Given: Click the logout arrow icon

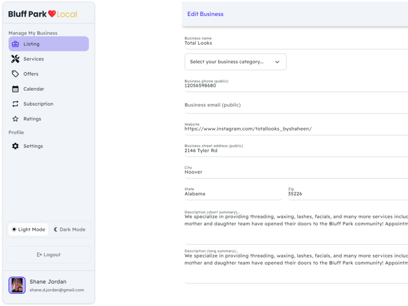Looking at the screenshot, I should (39, 255).
